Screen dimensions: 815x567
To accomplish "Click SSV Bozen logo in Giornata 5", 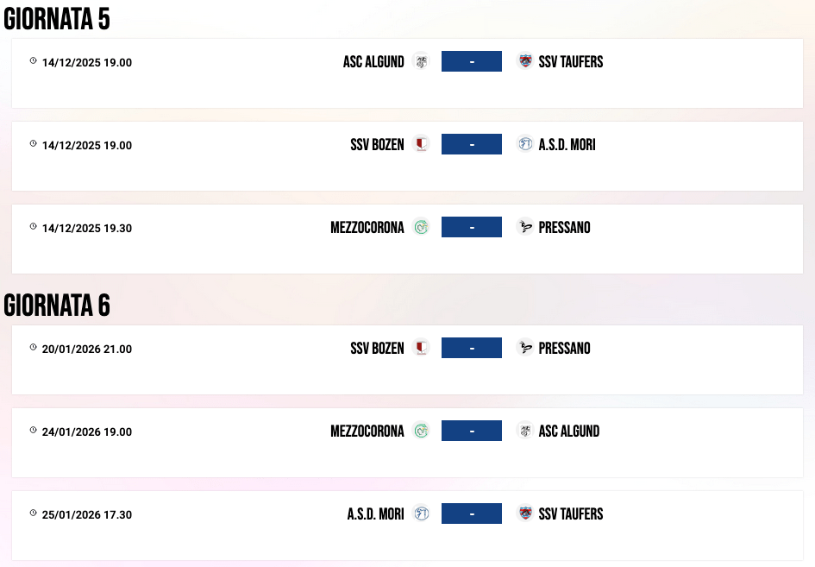I will pos(421,144).
